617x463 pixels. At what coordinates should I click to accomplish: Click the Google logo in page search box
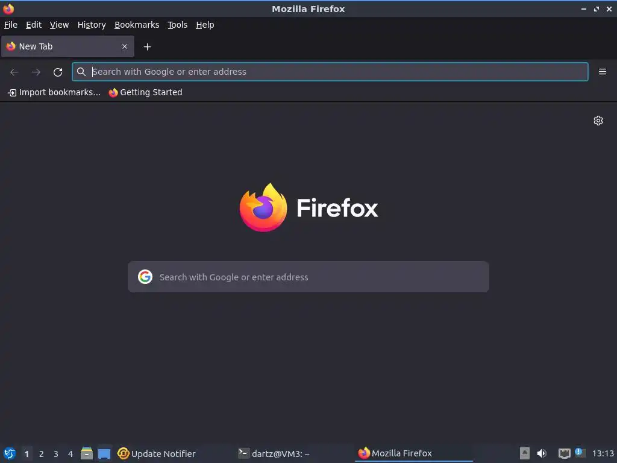(x=145, y=277)
